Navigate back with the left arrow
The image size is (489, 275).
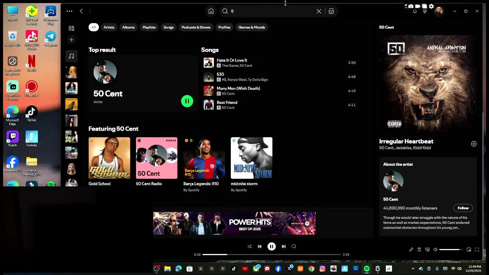(81, 11)
